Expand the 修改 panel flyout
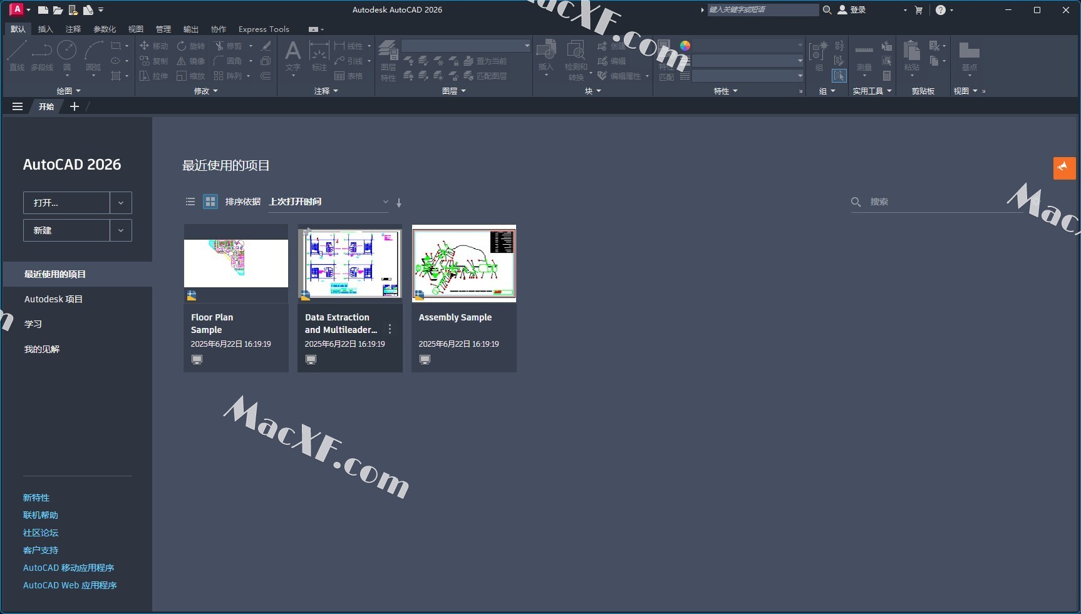1081x614 pixels. click(x=206, y=91)
